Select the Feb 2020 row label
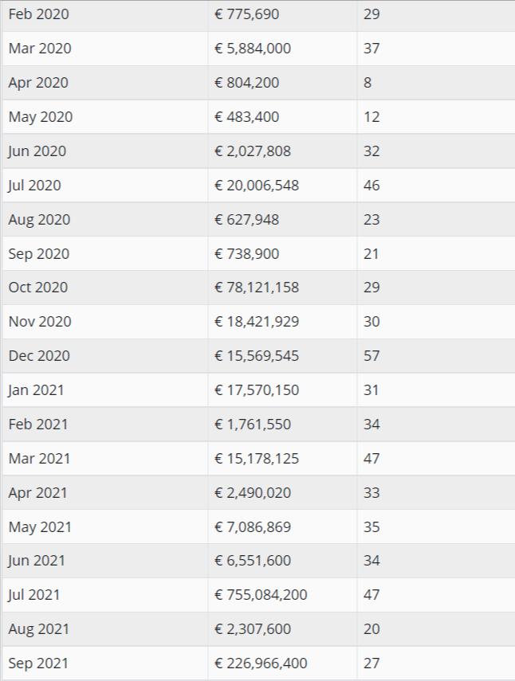515x681 pixels. pos(39,14)
